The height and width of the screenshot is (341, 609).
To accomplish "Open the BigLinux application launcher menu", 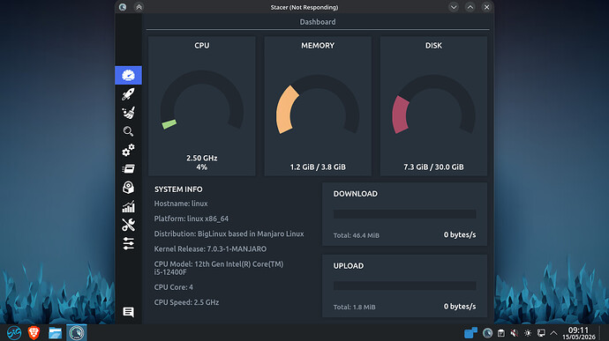I will [14, 333].
